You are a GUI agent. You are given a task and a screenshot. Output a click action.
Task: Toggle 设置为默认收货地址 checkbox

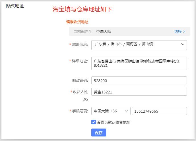tap(94, 122)
